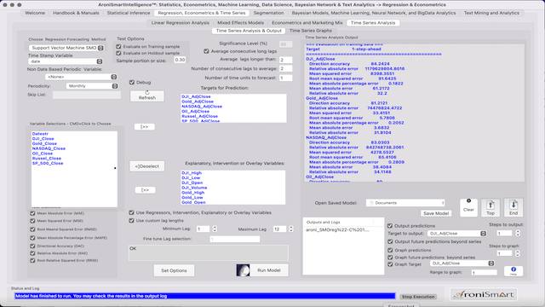Open the Linear Regression Analysis tab
545x307 pixels.
[x=180, y=23]
